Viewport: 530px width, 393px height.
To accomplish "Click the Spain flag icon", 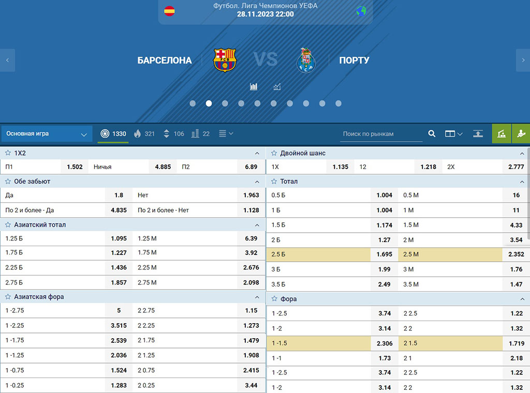I will tap(169, 11).
